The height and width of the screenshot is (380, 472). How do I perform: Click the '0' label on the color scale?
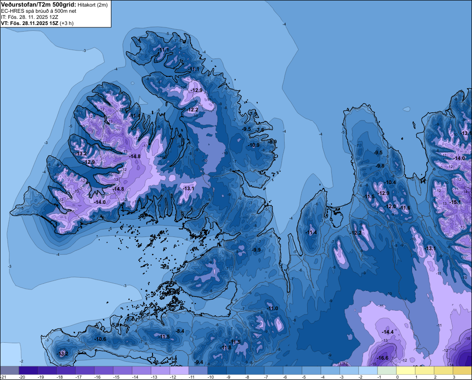click(397, 377)
